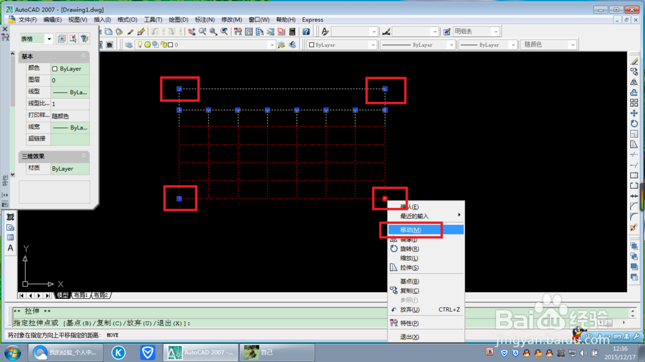This screenshot has width=645, height=362.
Task: Choose 拉伸(S) from context menu
Action: (426, 267)
